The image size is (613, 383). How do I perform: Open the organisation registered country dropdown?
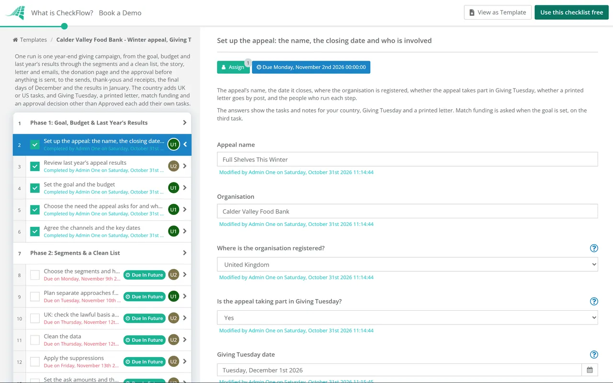pos(408,264)
